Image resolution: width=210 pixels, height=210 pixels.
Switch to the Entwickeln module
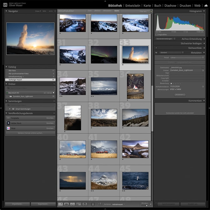pyautogui.click(x=133, y=6)
